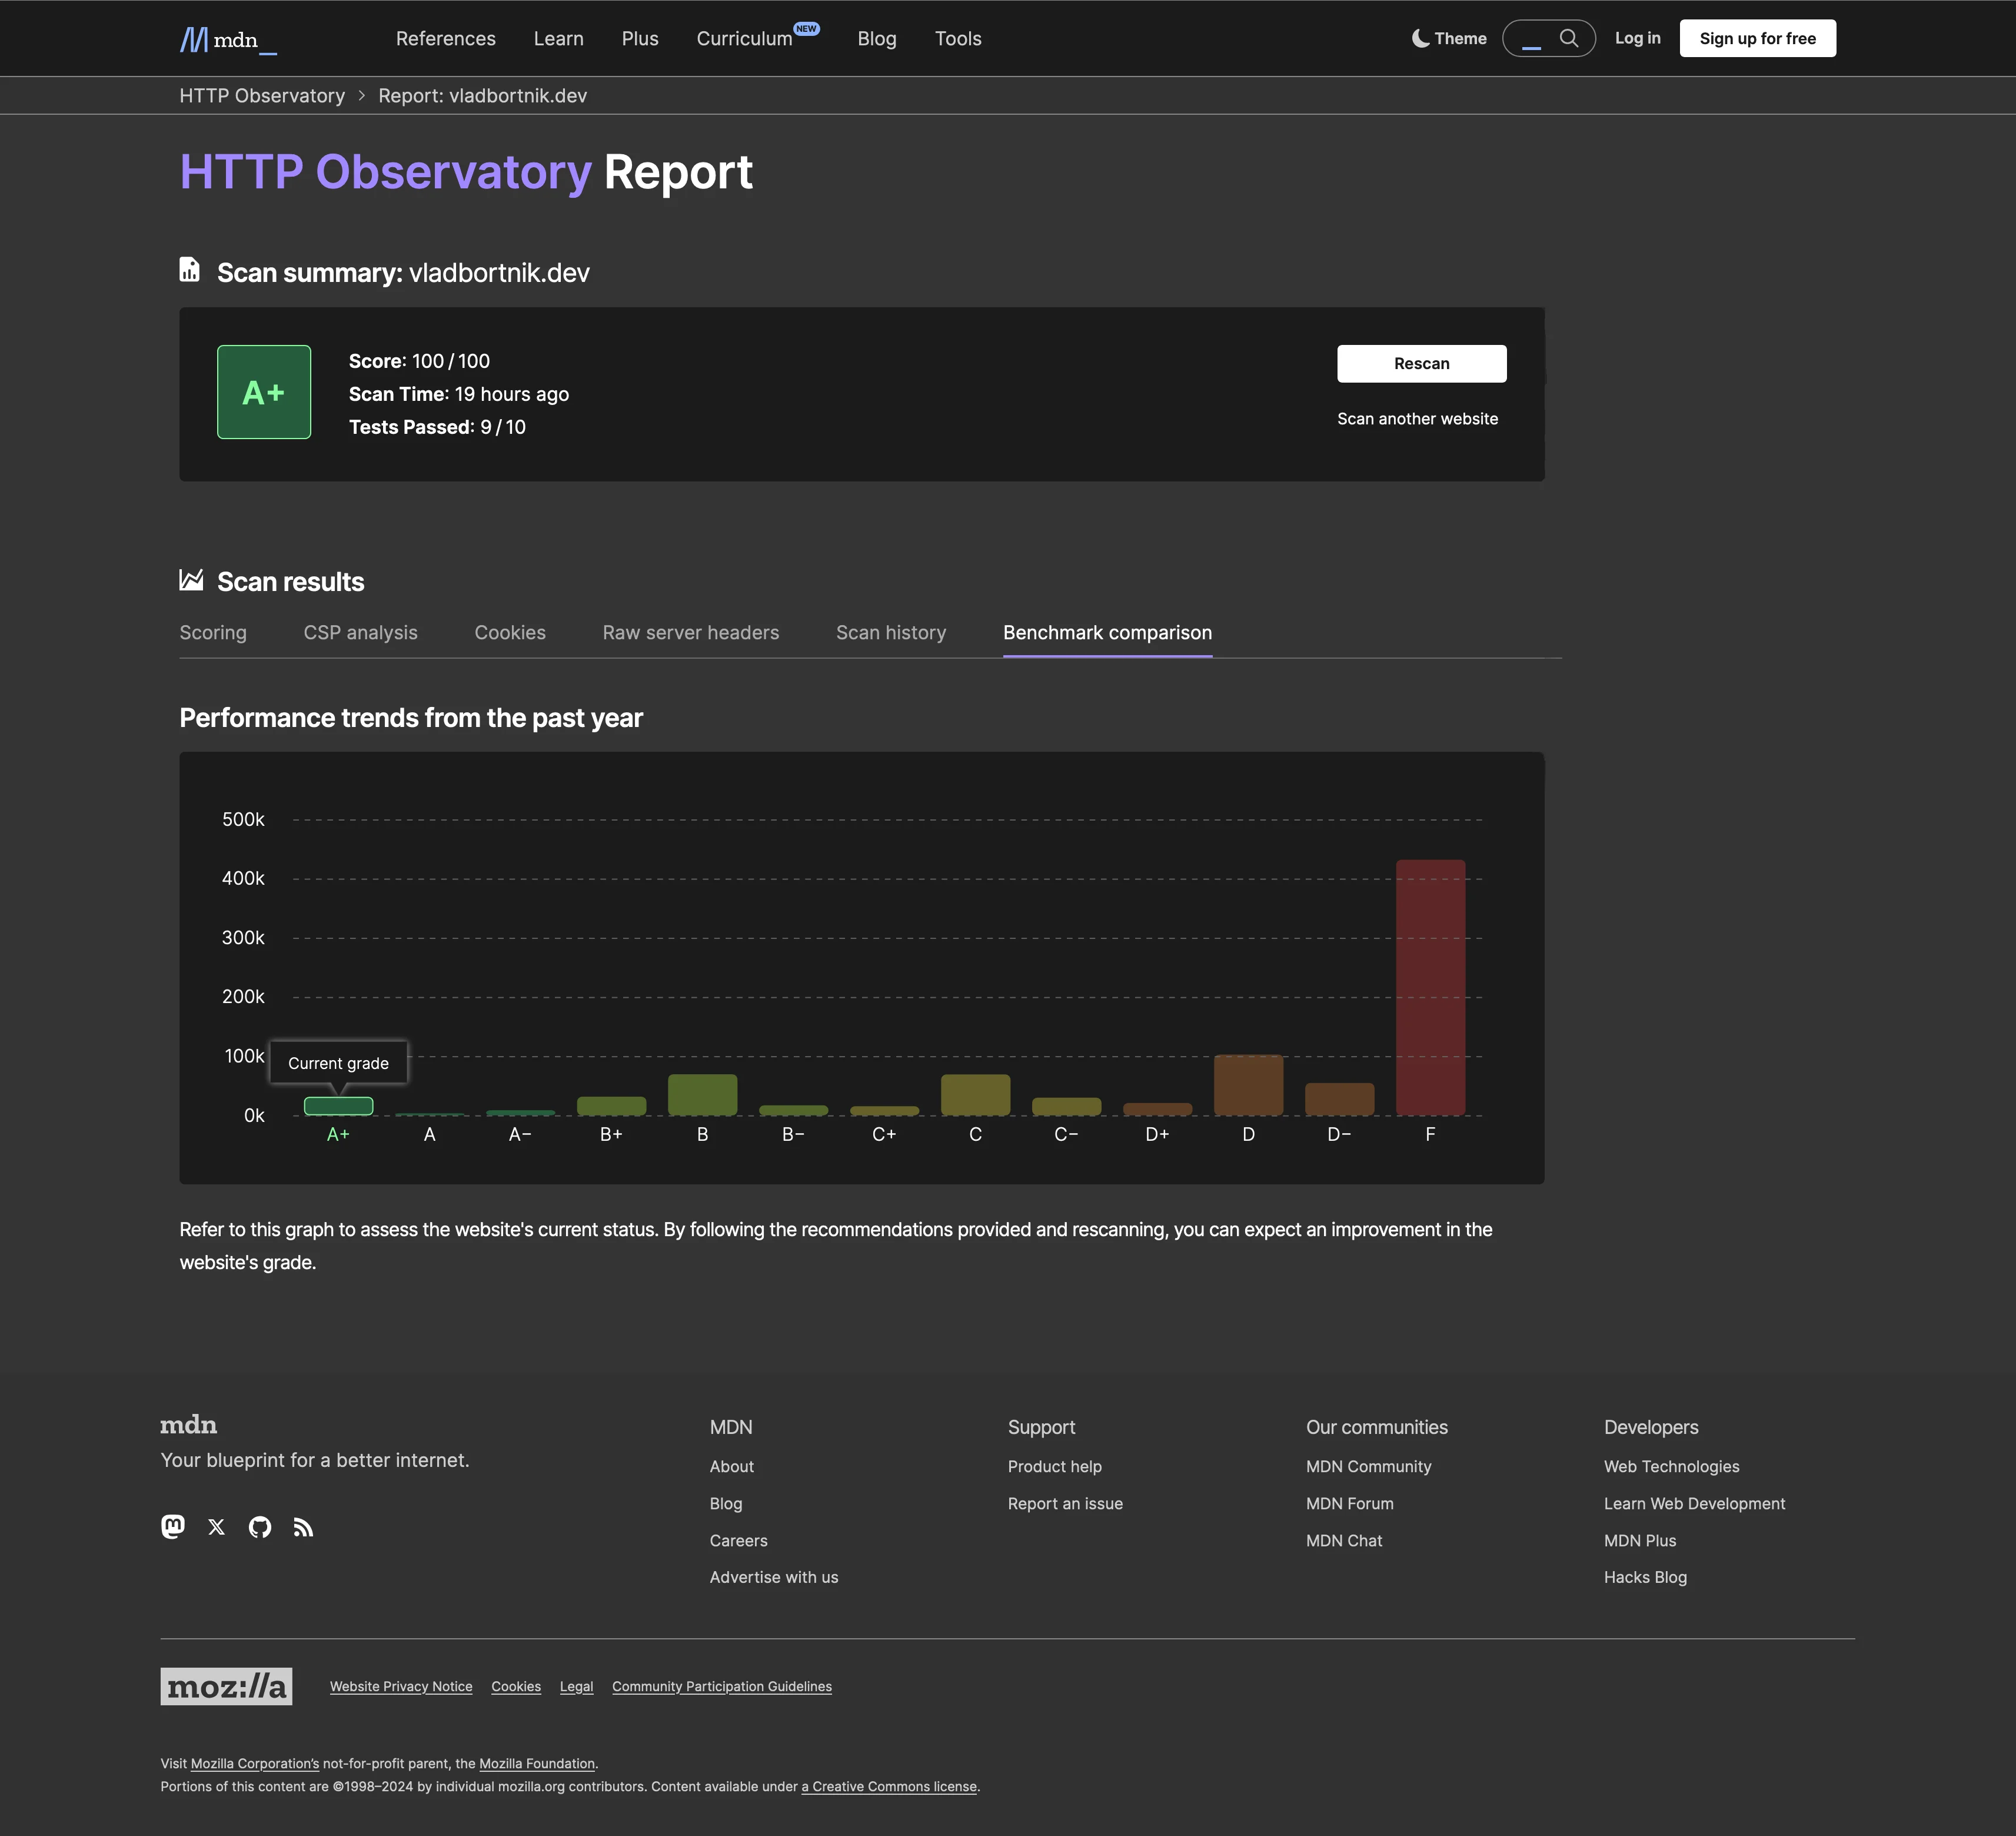This screenshot has width=2016, height=1836.
Task: Click the Scan another website link
Action: (1418, 418)
